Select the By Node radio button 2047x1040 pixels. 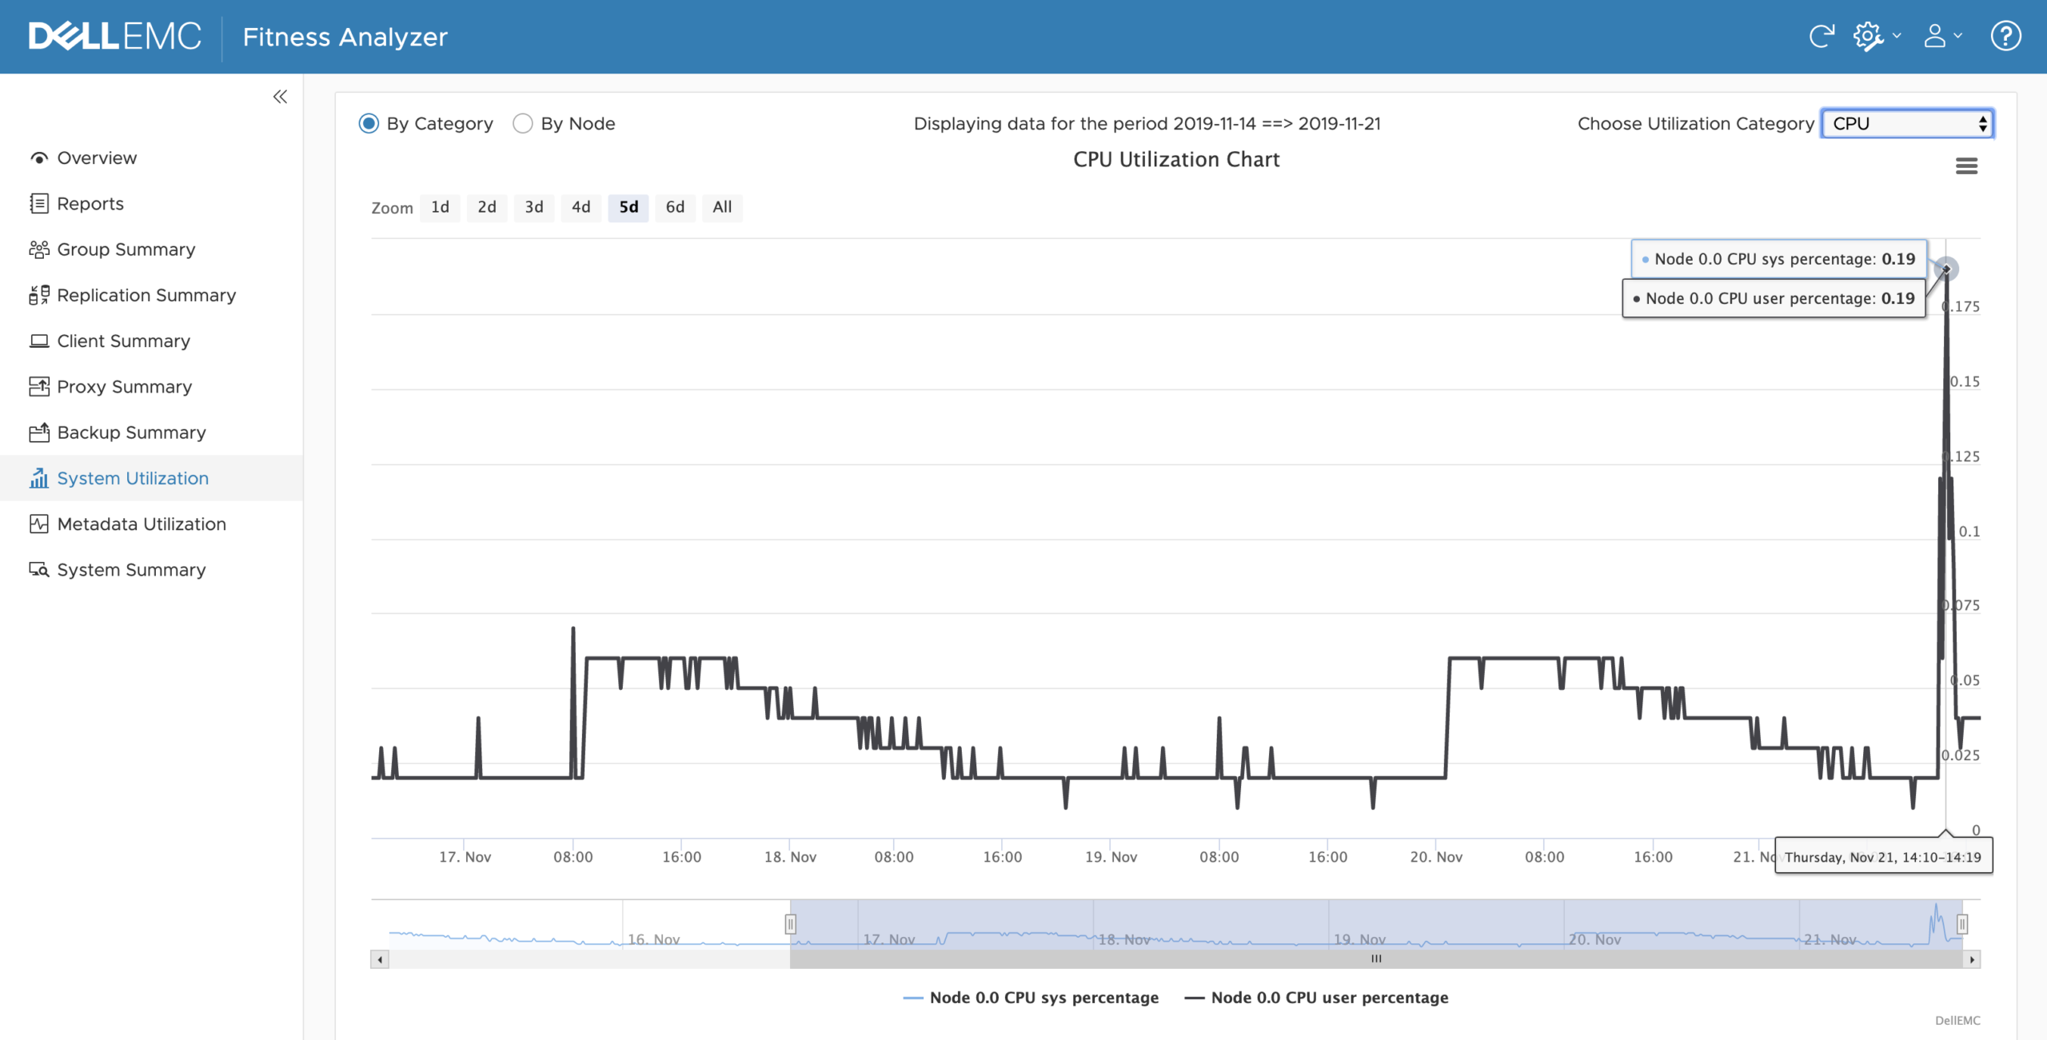click(x=523, y=123)
